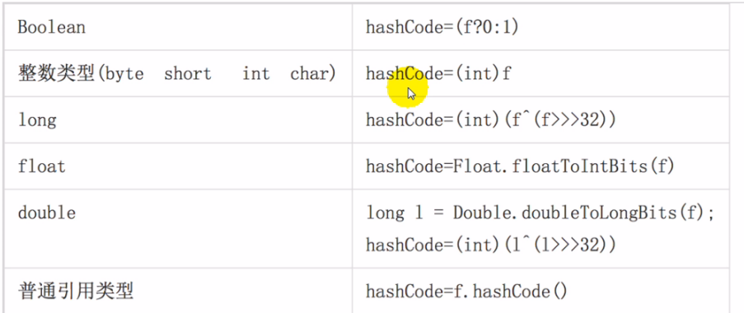The width and height of the screenshot is (744, 313).
Task: Click the hashCode=(int)(l^(l>>>32)) line
Action: click(x=490, y=245)
